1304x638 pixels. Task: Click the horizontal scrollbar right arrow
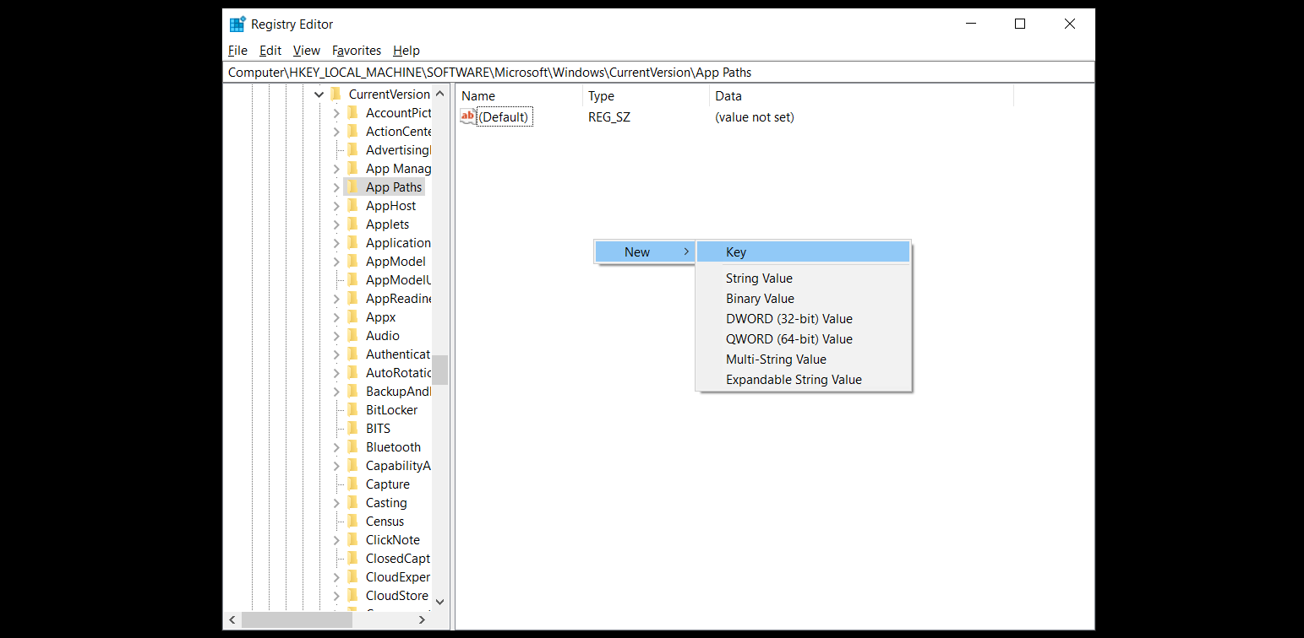click(x=423, y=619)
